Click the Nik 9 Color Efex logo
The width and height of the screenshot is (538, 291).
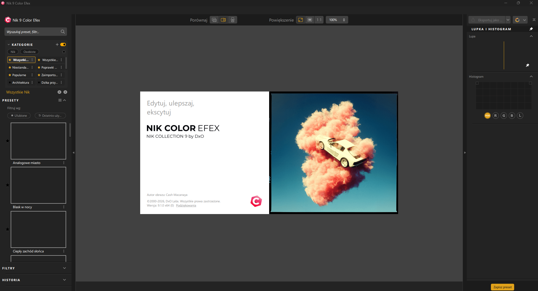tap(8, 20)
